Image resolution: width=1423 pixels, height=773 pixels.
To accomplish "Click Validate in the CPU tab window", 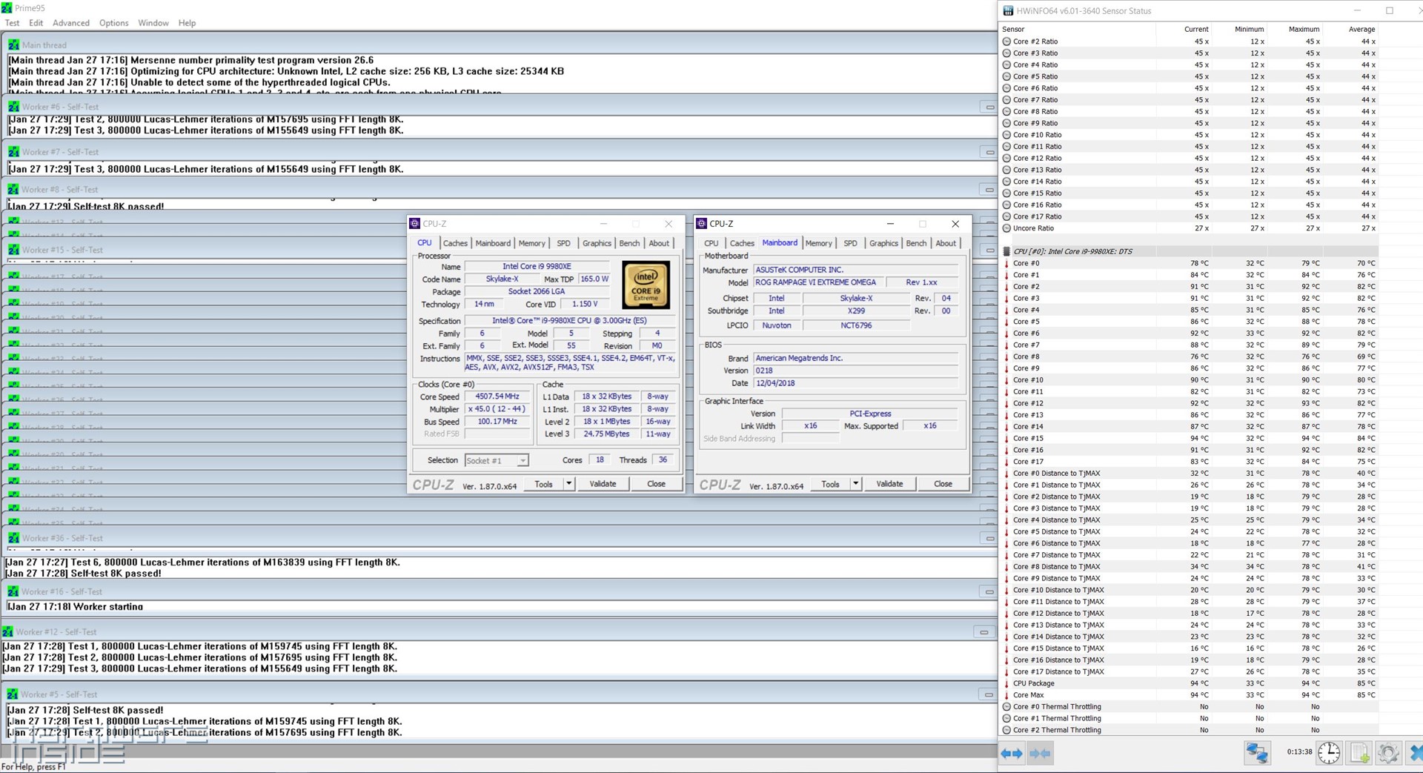I will click(603, 484).
